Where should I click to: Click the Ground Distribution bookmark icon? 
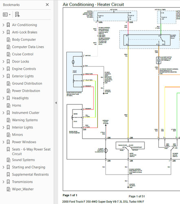(x=9, y=84)
